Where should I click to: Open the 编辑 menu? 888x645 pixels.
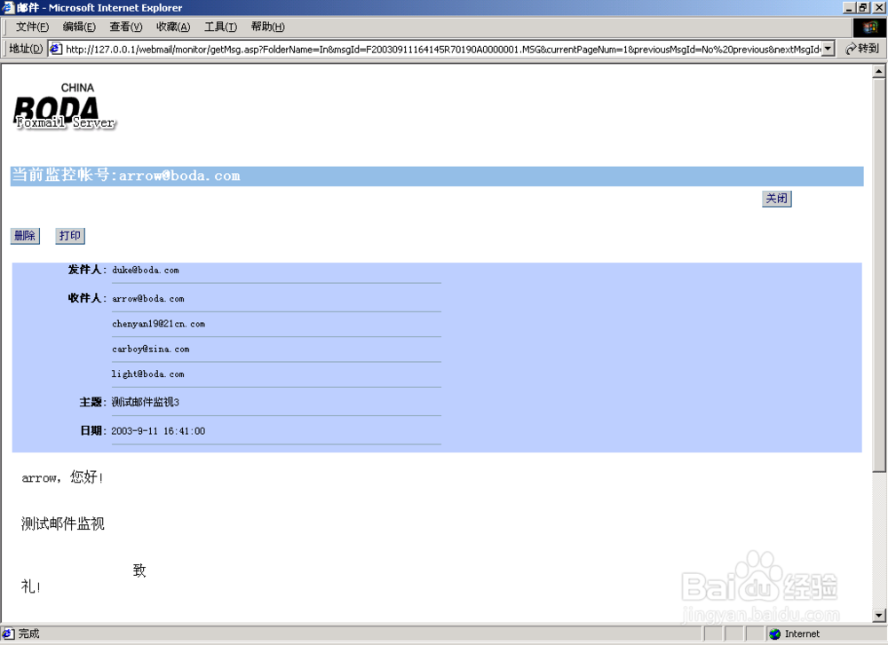[78, 27]
